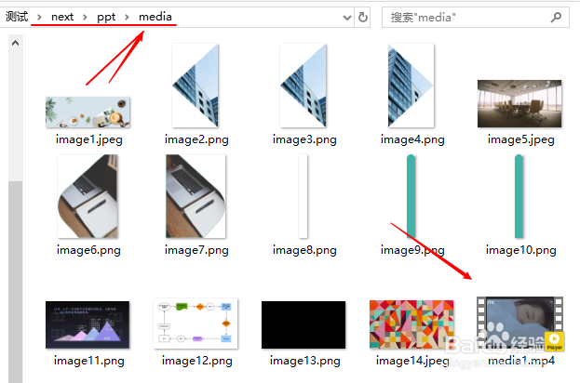Open the chevron after ppt breadcrumb
This screenshot has width=580, height=383.
coord(127,17)
